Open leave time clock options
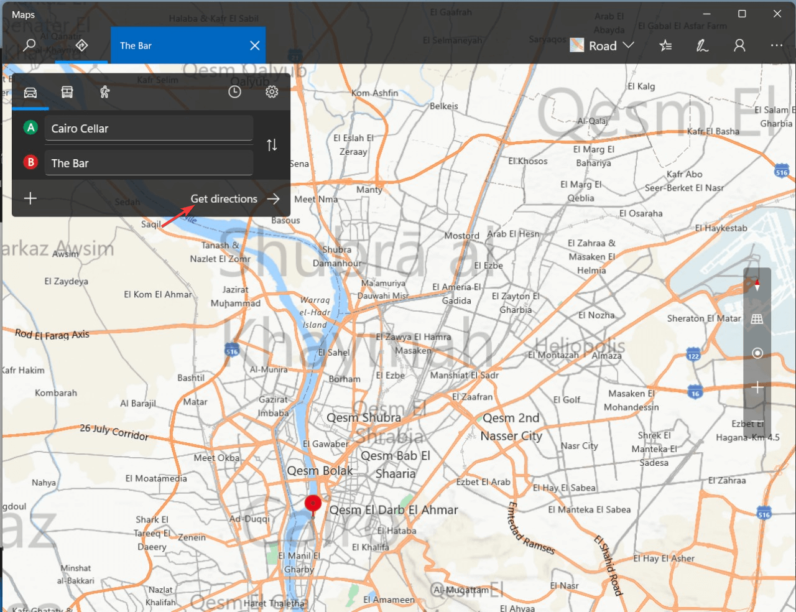The image size is (796, 612). tap(234, 92)
